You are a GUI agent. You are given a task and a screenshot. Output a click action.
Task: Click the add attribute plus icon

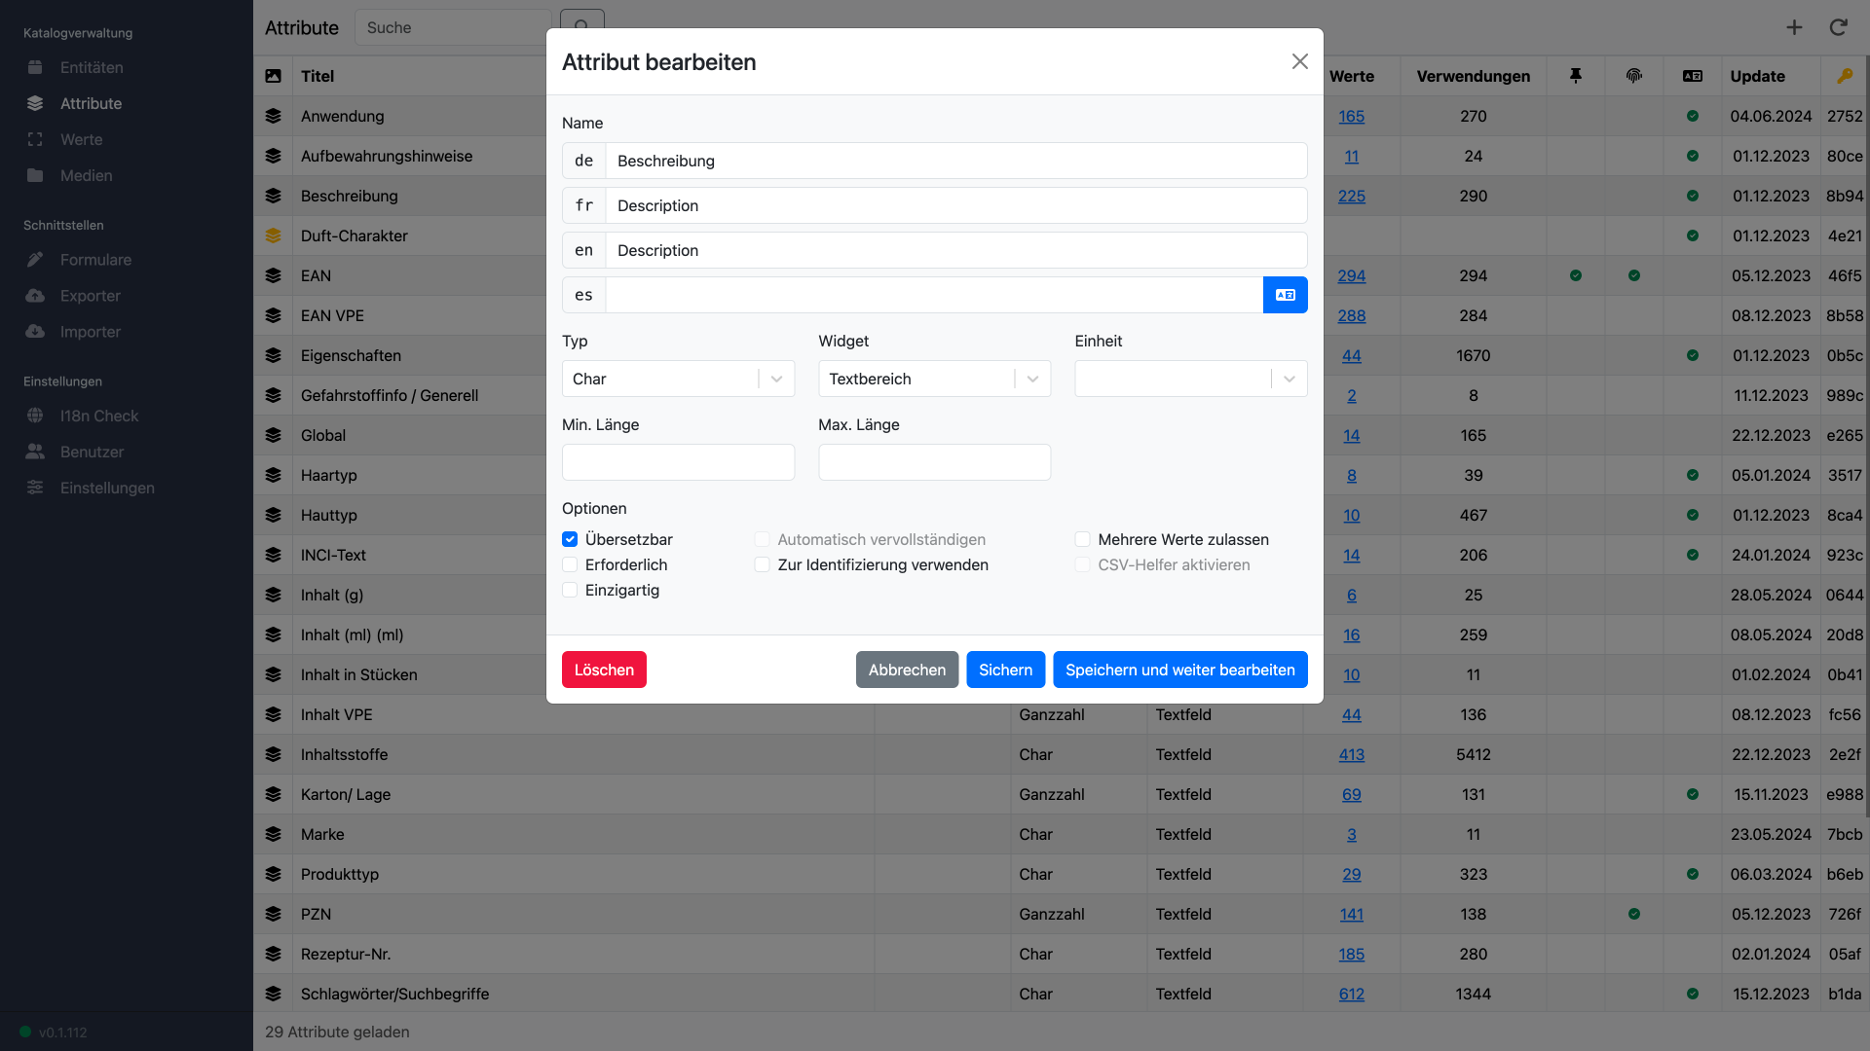pos(1794,27)
